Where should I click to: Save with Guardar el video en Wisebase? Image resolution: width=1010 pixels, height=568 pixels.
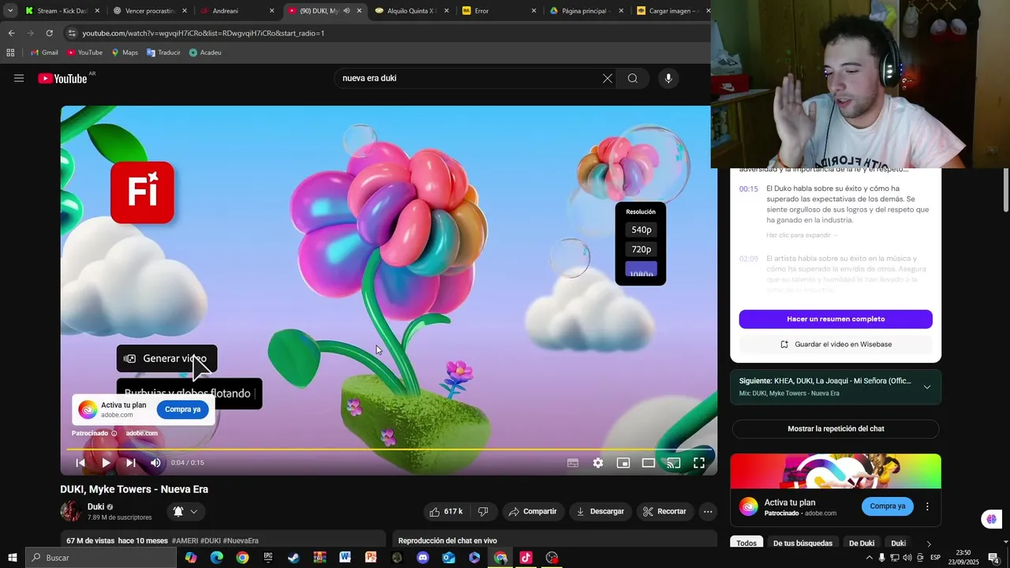(836, 344)
